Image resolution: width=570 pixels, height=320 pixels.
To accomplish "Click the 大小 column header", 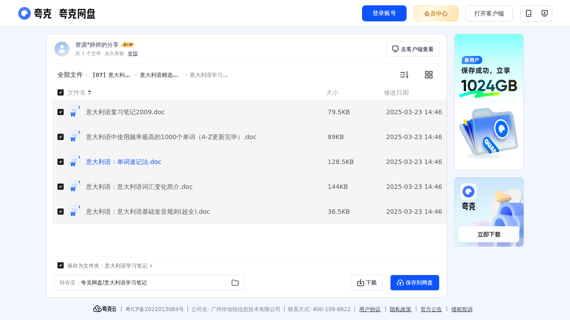I will point(332,92).
